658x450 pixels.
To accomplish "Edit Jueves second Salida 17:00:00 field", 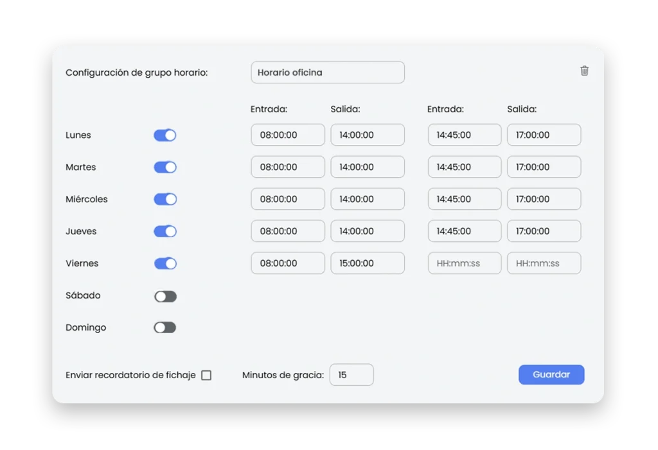I will pyautogui.click(x=544, y=231).
